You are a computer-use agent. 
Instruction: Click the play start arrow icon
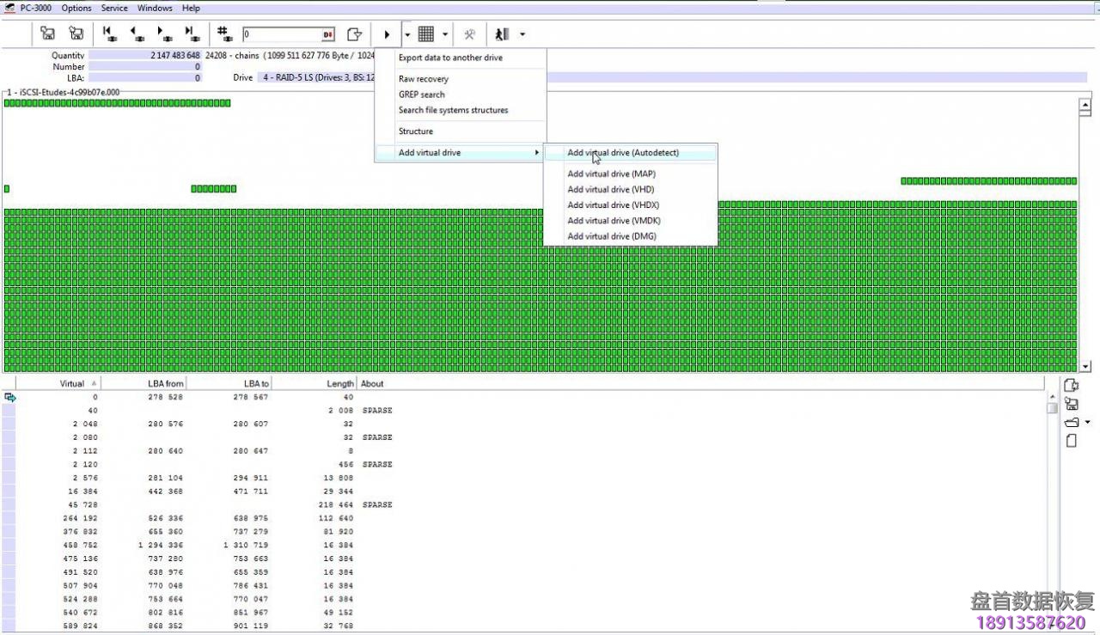[387, 34]
